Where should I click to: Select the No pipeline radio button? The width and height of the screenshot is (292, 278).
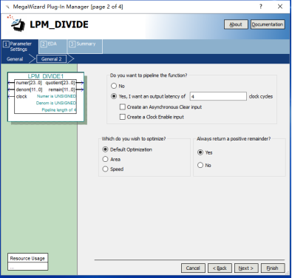(x=114, y=86)
